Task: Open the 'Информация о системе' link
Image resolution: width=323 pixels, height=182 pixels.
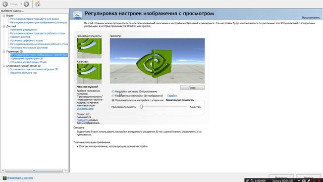Action: click(20, 178)
